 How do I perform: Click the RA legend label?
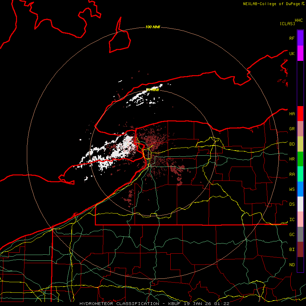292,174
